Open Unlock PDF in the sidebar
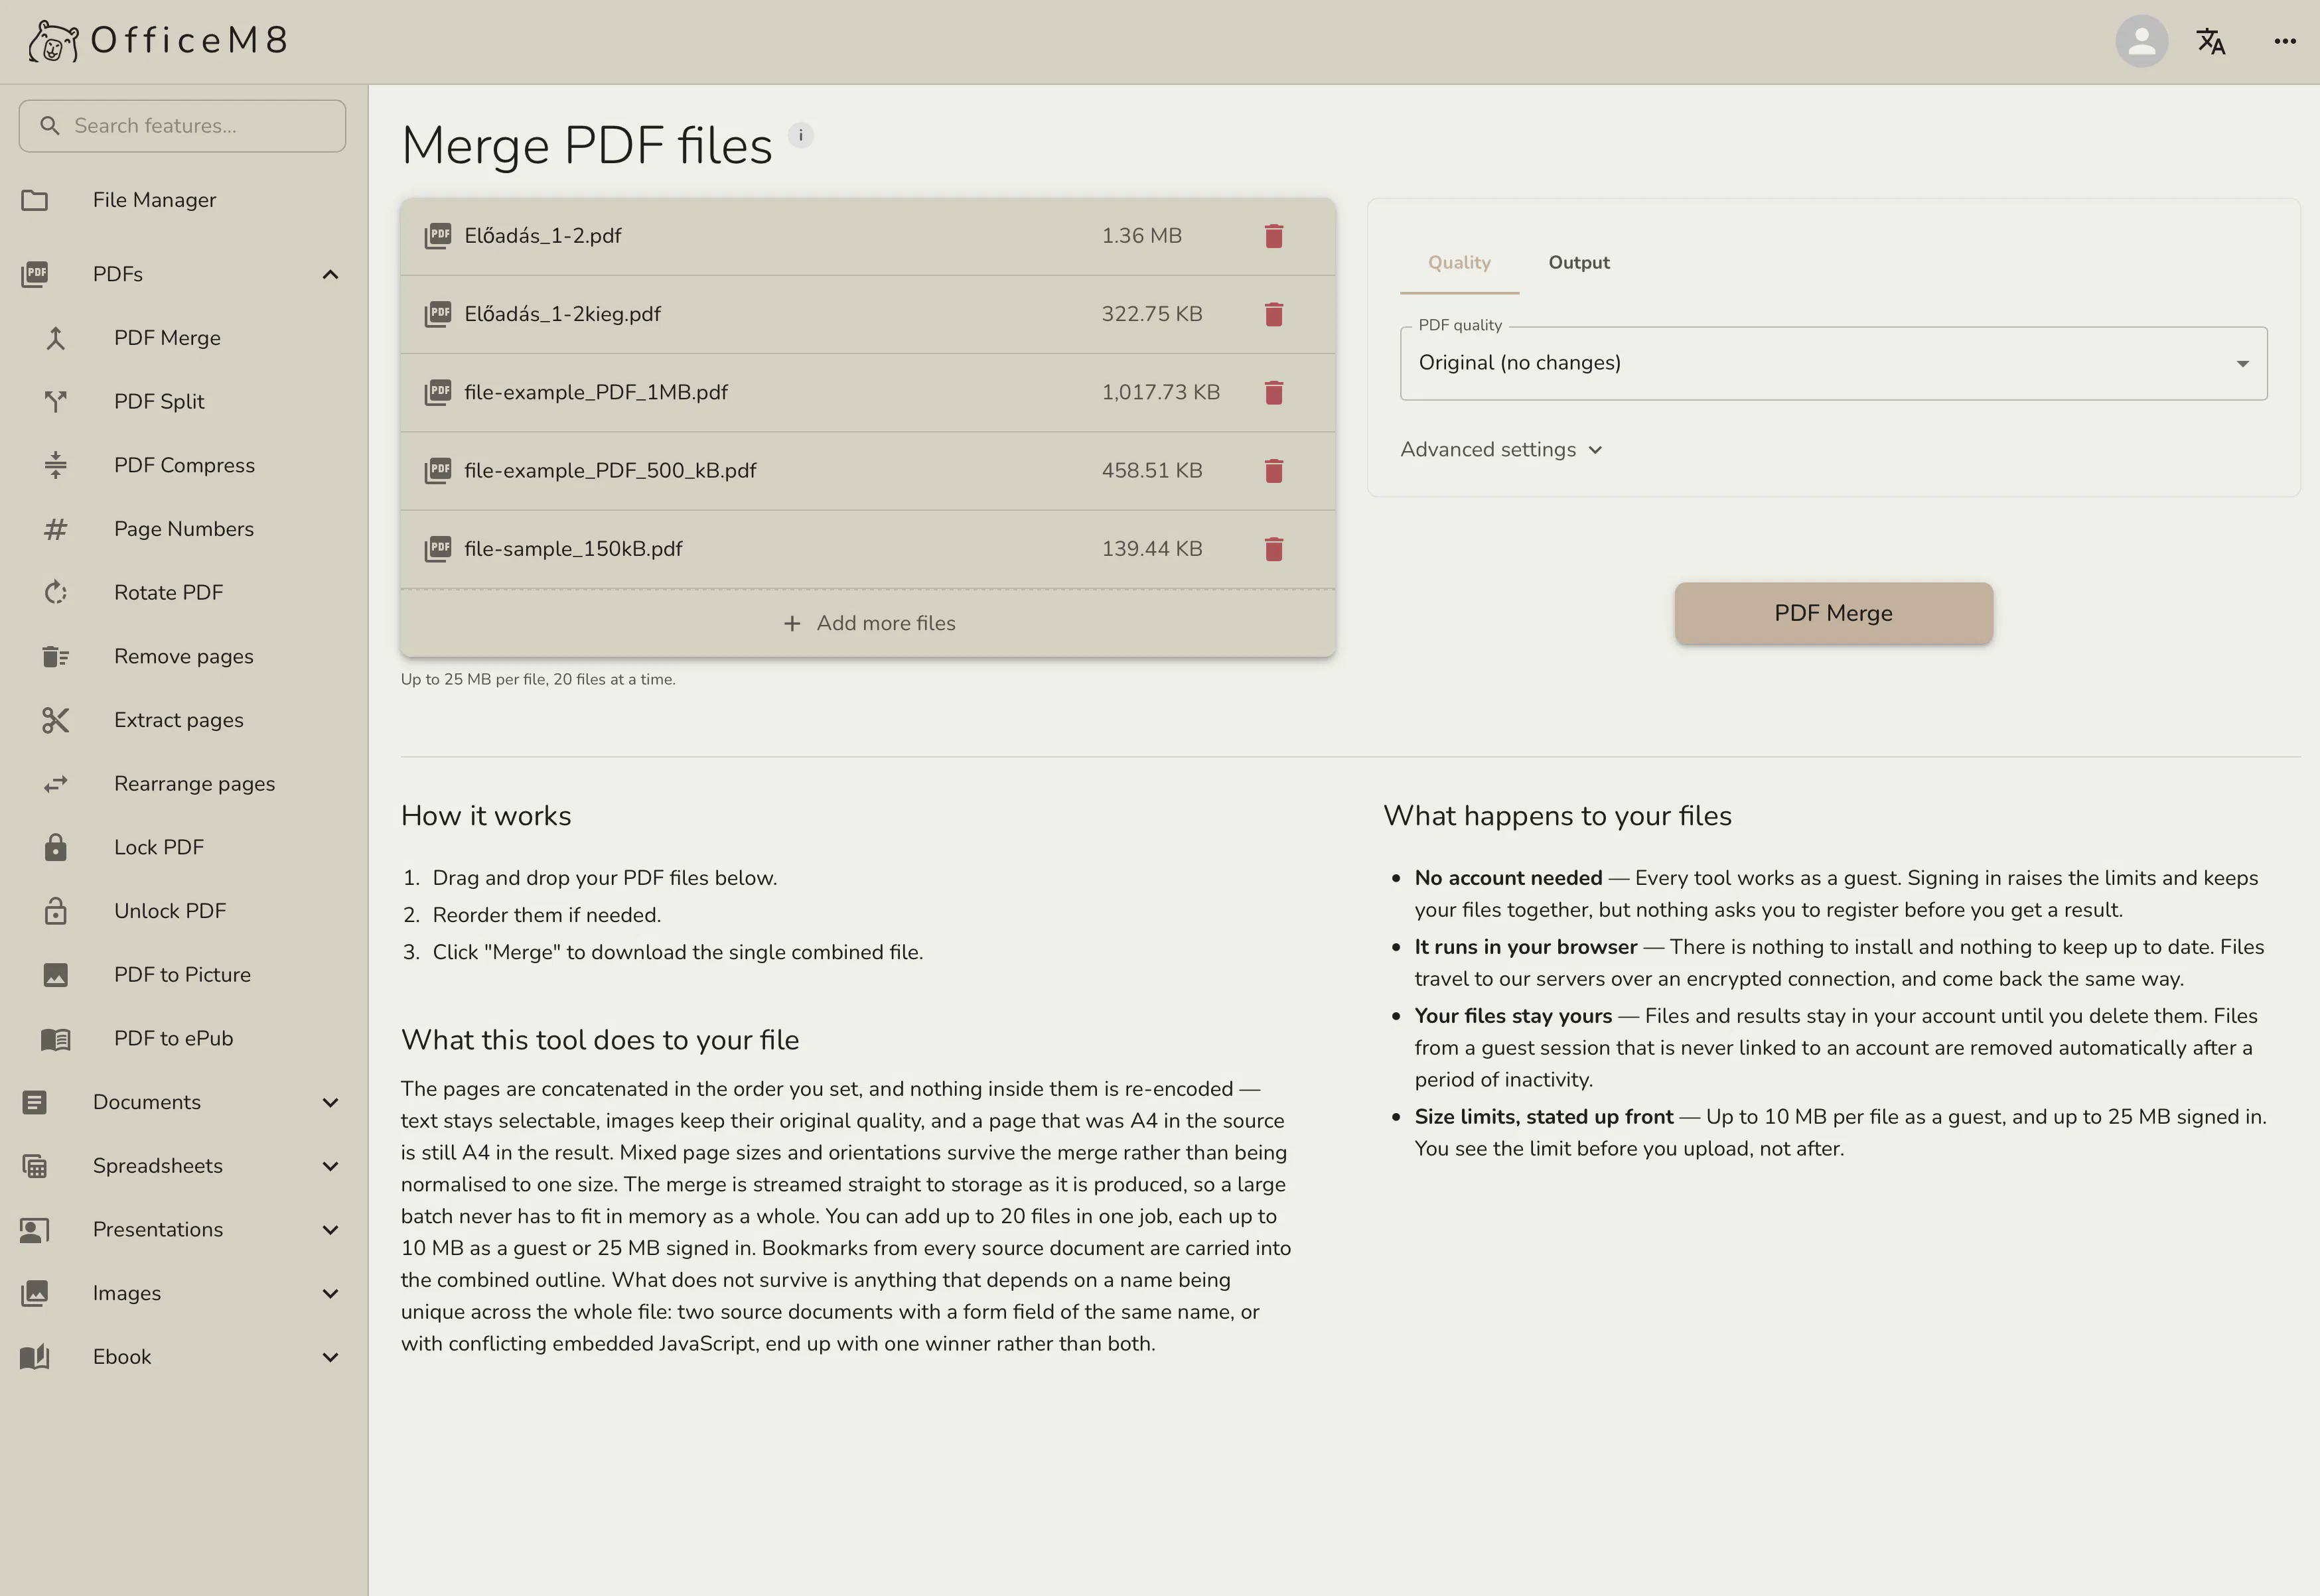 pos(184,911)
